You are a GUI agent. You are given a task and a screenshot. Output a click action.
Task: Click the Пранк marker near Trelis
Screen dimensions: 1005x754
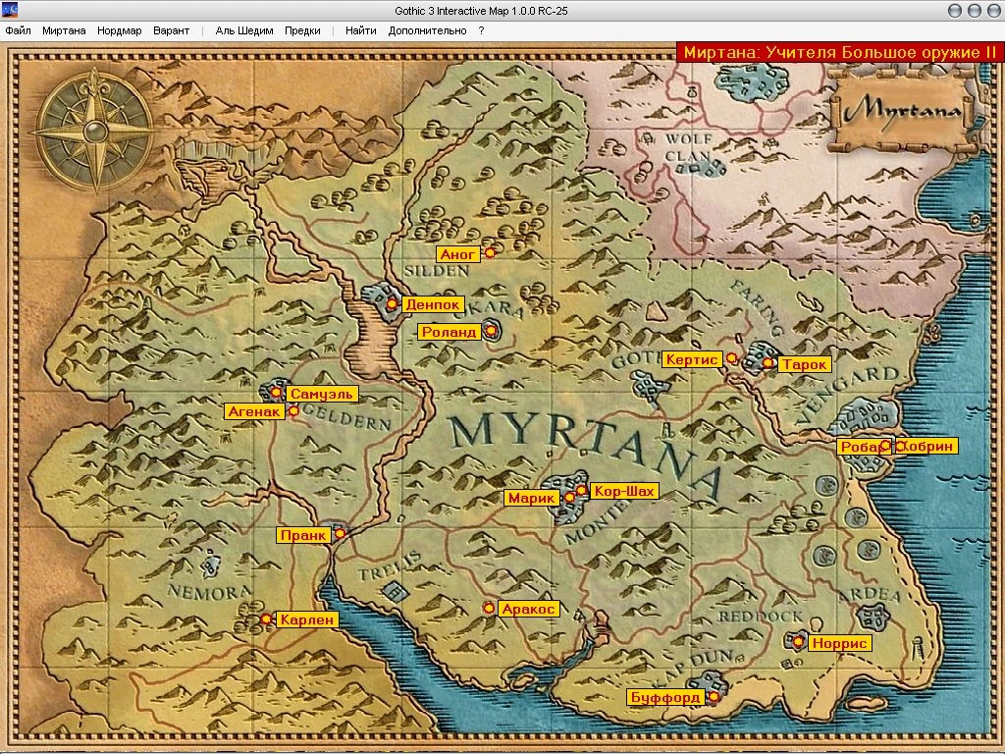coord(340,534)
